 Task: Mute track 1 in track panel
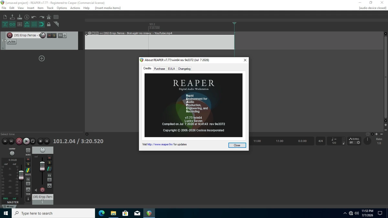[49, 35]
